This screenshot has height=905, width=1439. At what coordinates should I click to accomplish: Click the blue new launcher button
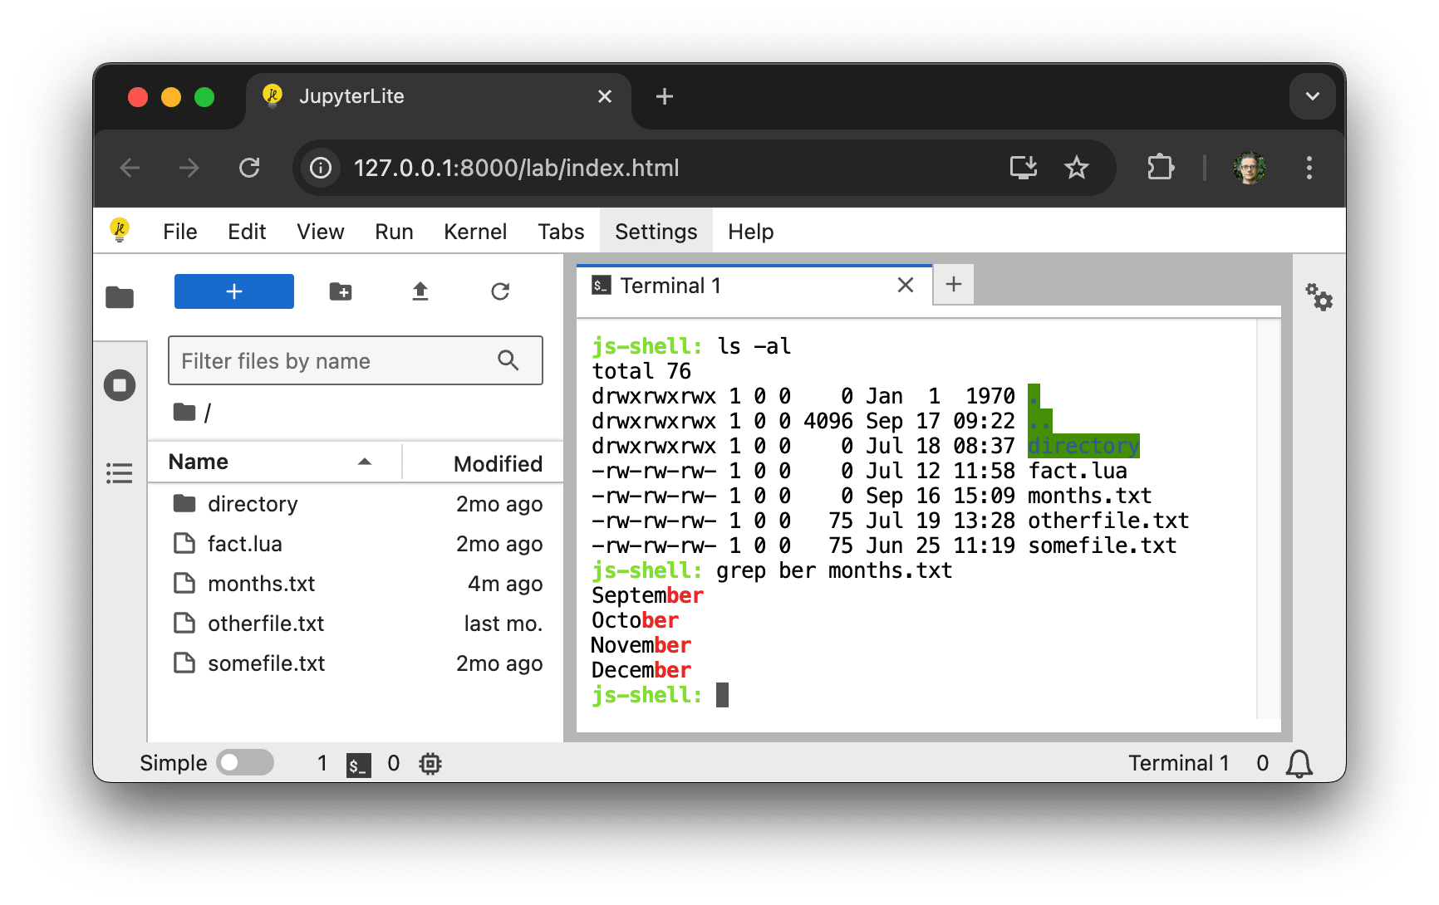(x=233, y=291)
